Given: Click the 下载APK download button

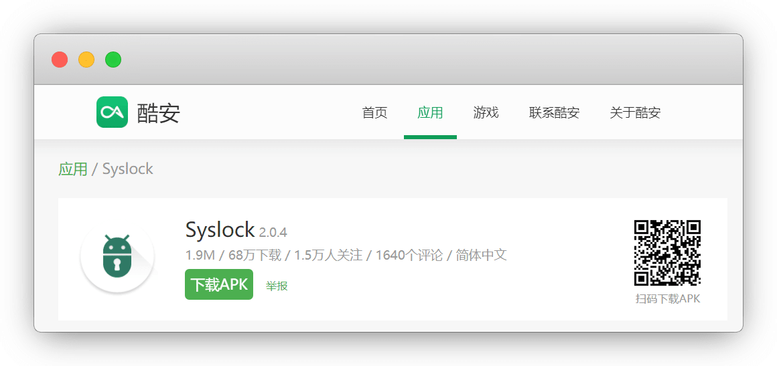Looking at the screenshot, I should [219, 284].
